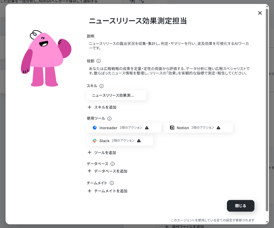This screenshot has width=274, height=228.
Task: Click the info icon next to スキル
Action: tap(101, 86)
